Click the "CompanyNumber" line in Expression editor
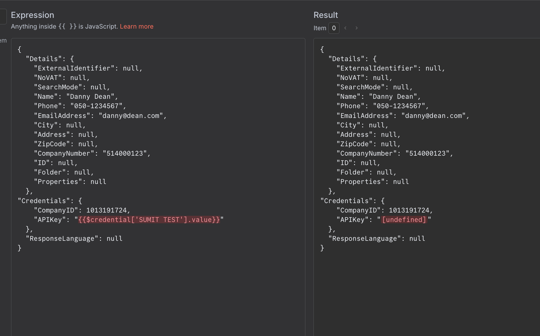 [x=92, y=154]
